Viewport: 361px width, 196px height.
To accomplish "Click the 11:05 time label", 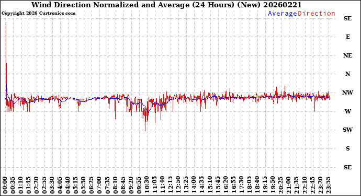I will pyautogui.click(x=154, y=186).
